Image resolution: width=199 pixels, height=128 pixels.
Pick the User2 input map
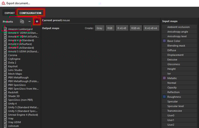179,125
